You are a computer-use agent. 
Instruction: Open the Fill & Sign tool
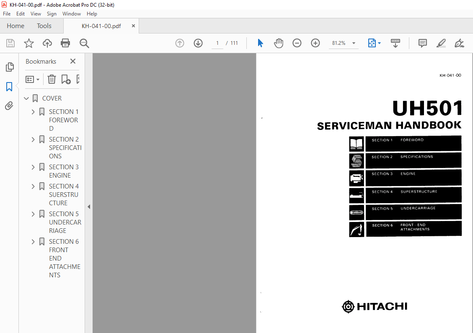[459, 43]
